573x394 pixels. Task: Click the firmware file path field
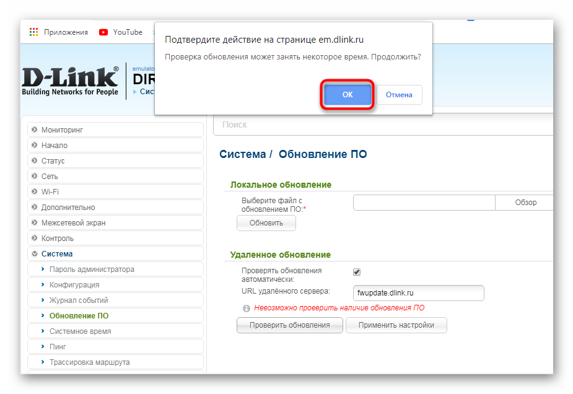(424, 203)
